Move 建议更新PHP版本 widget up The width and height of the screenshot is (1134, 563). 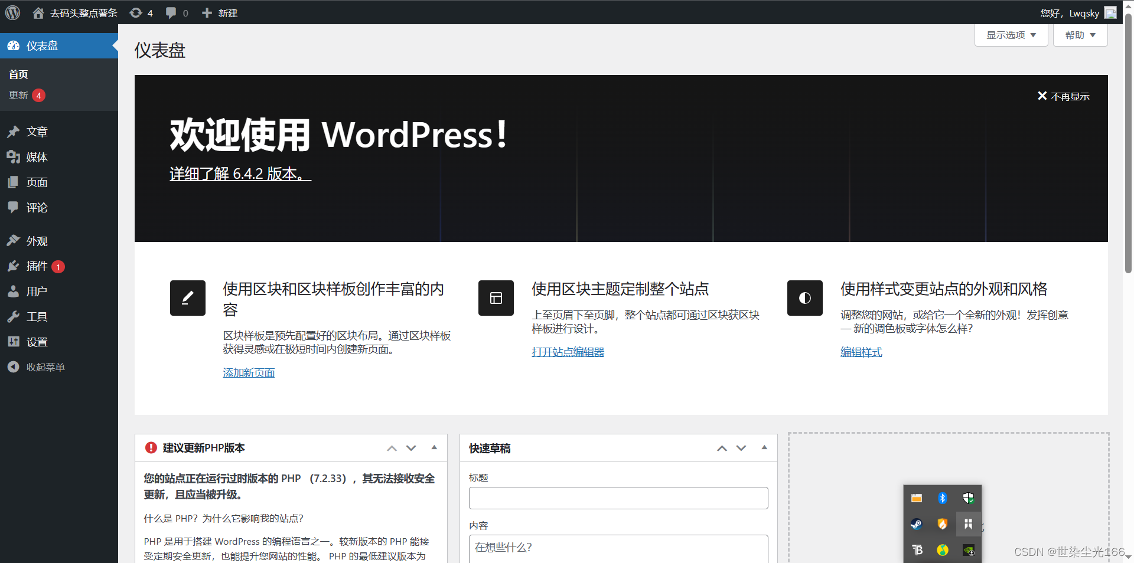[392, 449]
